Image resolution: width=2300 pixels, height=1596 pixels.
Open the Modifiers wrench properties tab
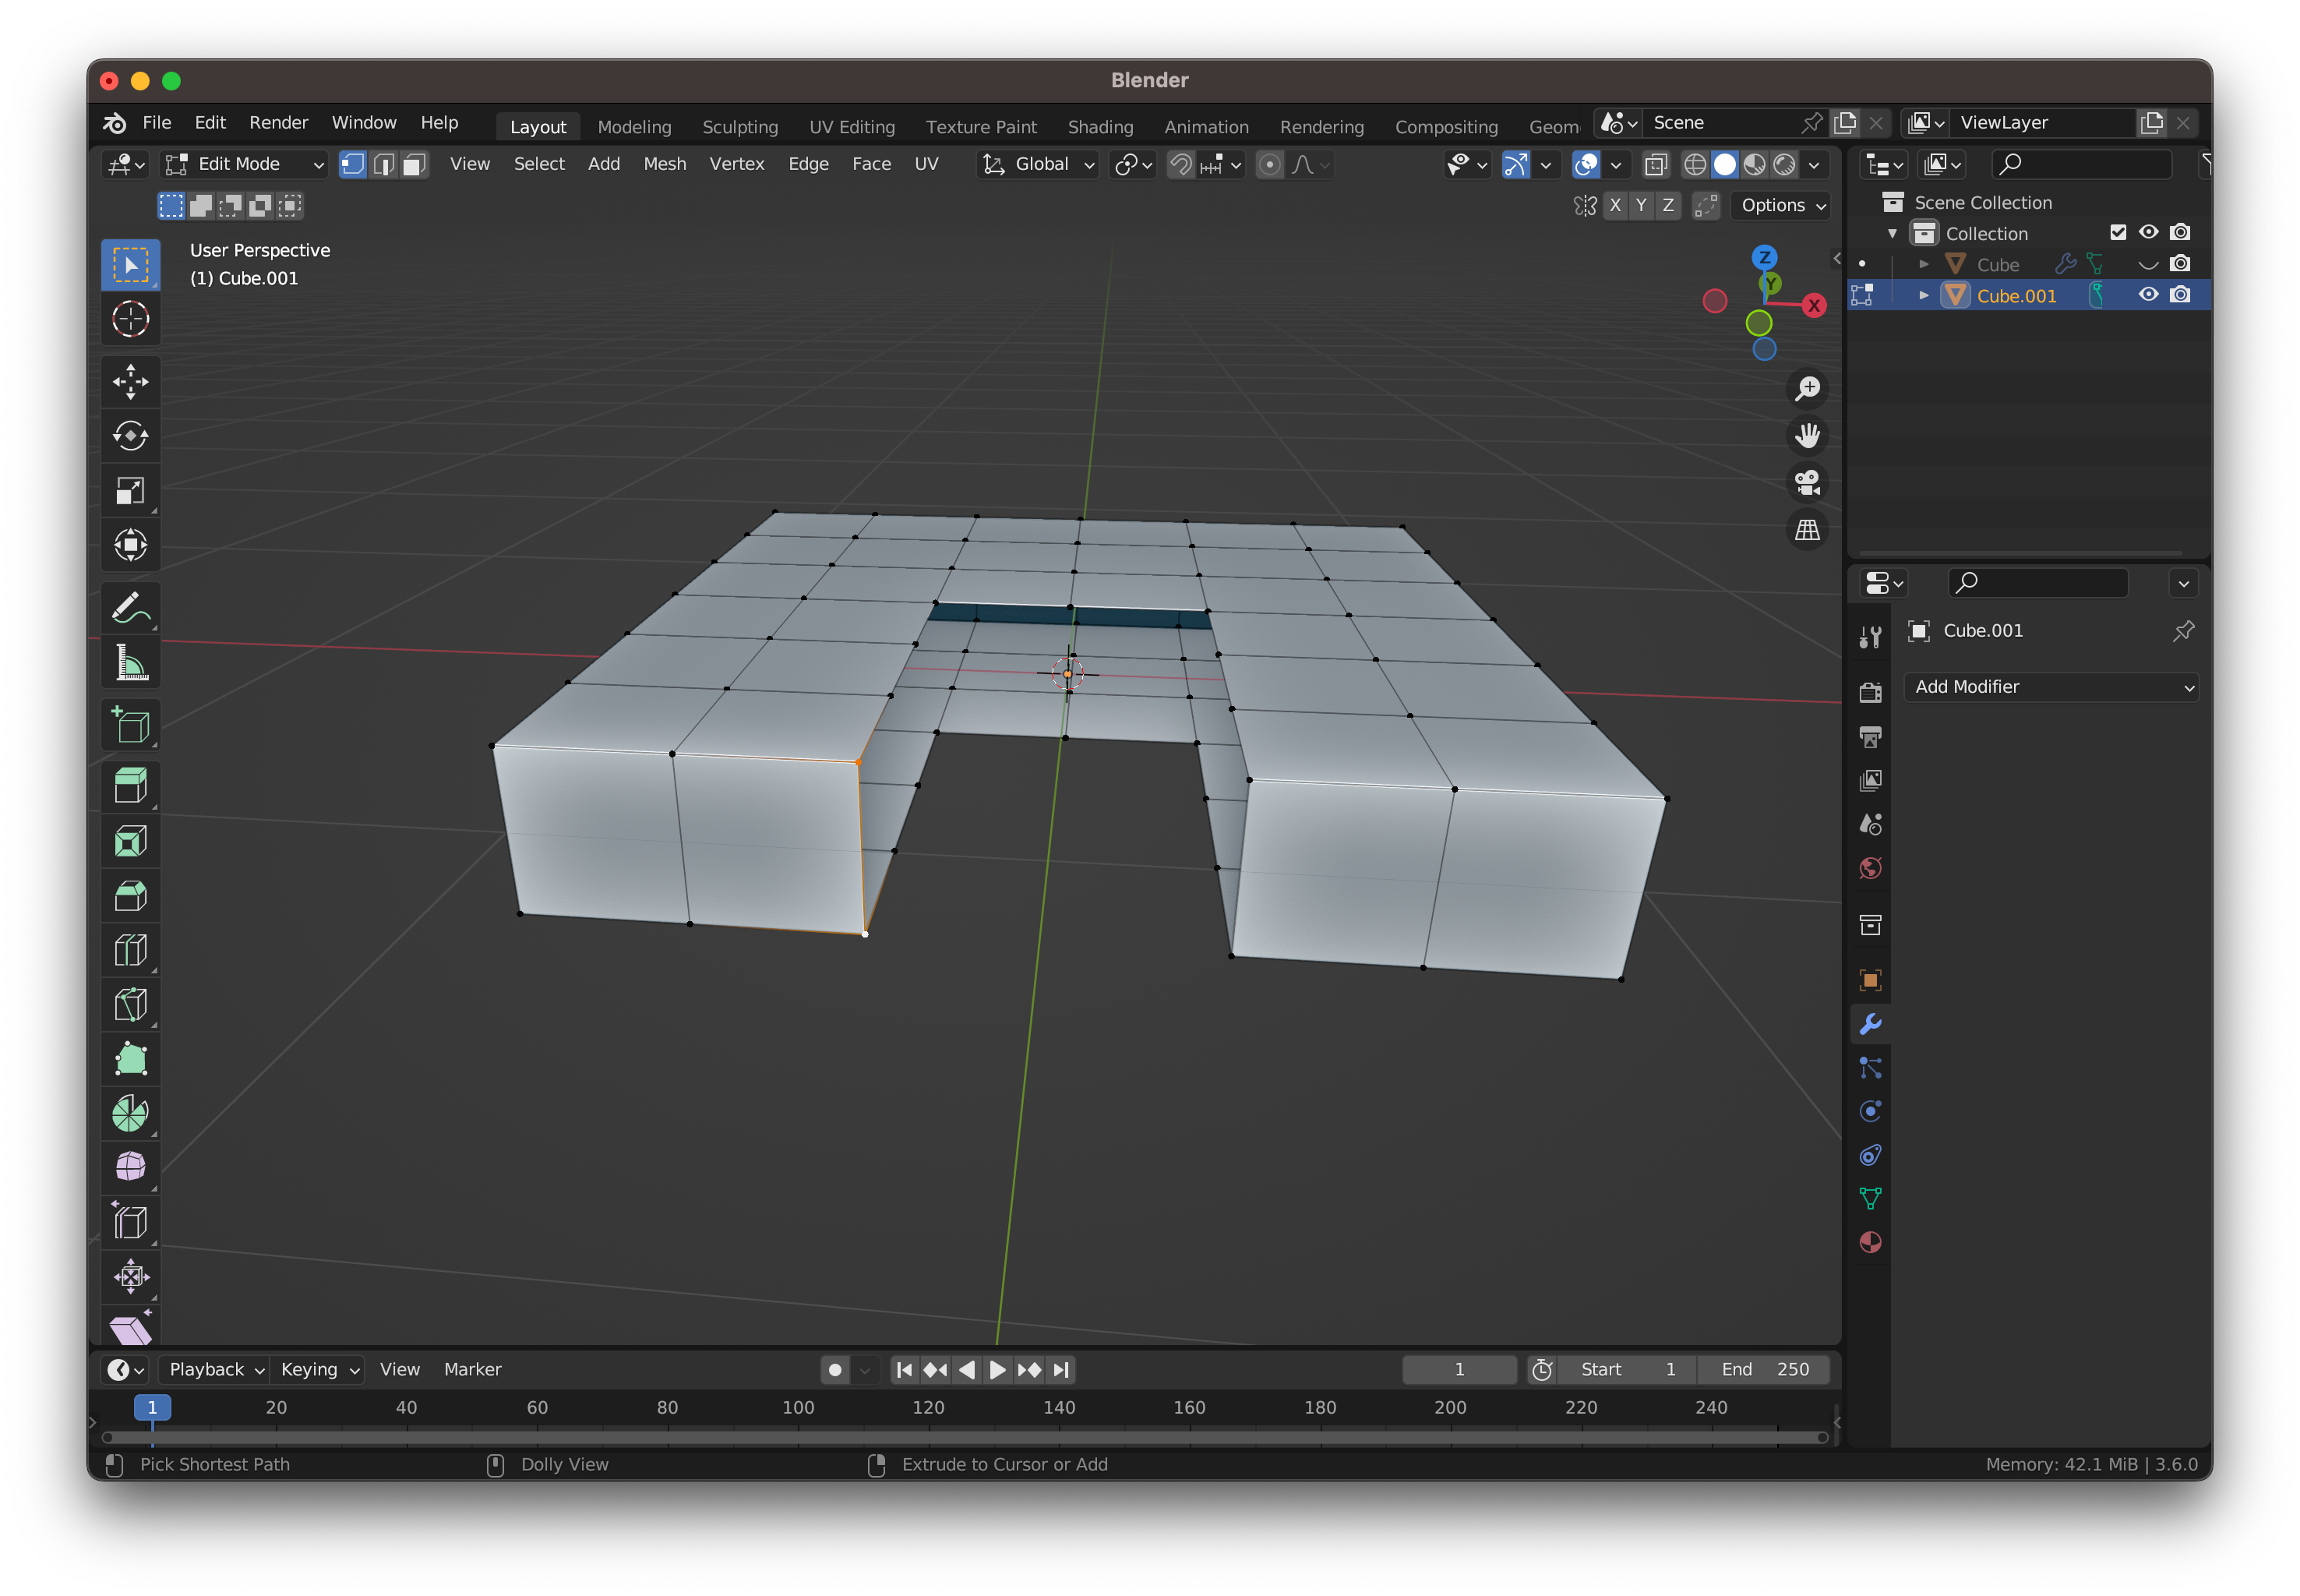click(x=1870, y=1024)
